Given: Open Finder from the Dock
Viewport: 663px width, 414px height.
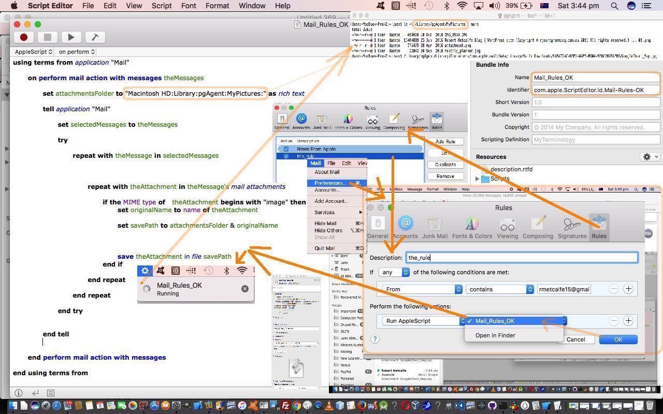Looking at the screenshot, I should point(12,406).
